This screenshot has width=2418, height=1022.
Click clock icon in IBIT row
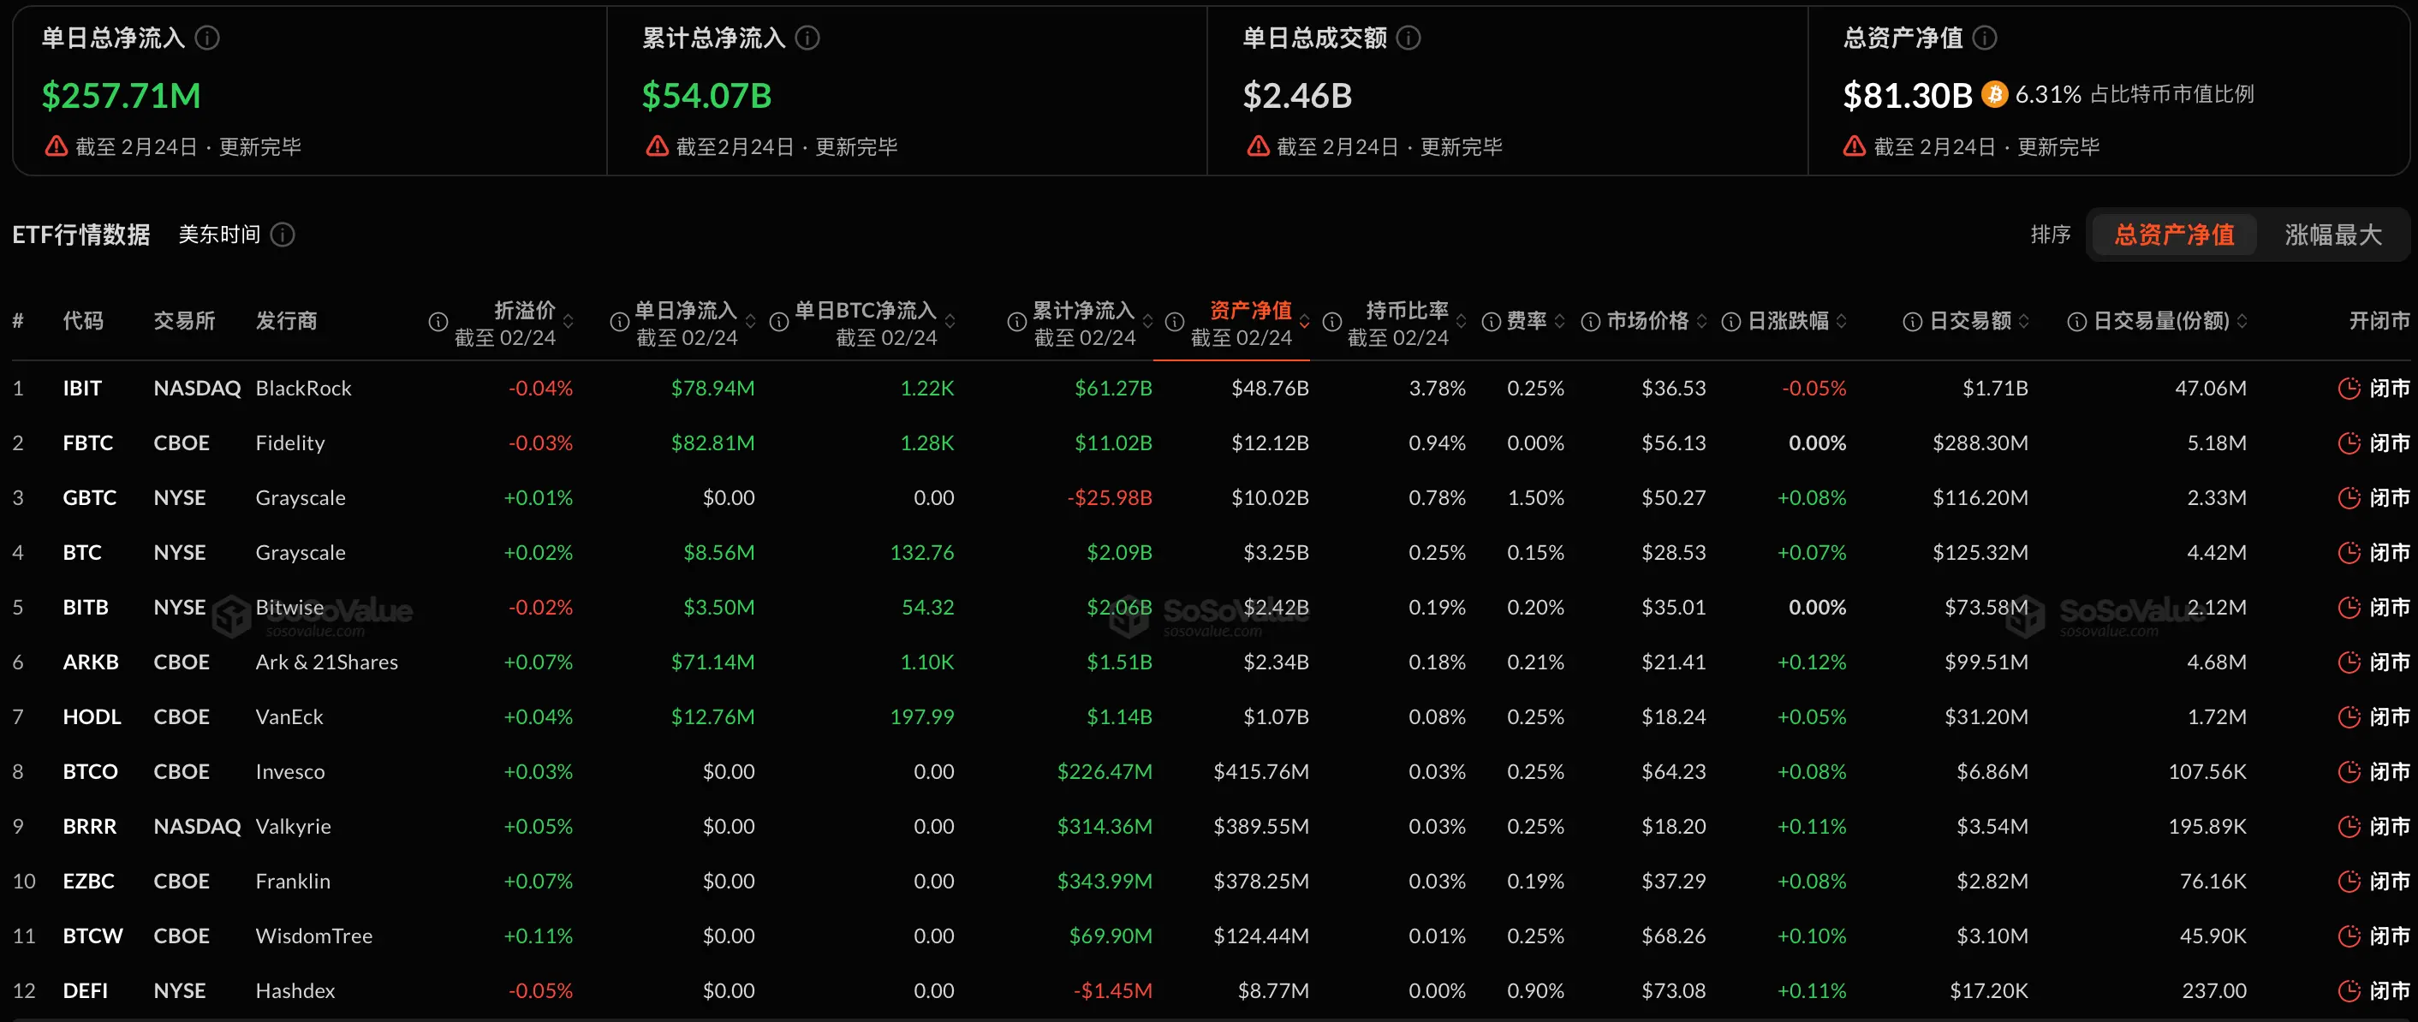click(2348, 389)
